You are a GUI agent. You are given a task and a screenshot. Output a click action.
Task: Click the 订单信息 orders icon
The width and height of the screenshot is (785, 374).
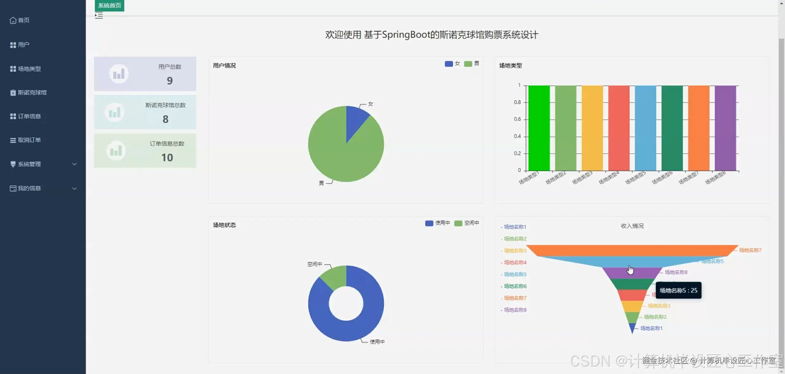(x=13, y=116)
